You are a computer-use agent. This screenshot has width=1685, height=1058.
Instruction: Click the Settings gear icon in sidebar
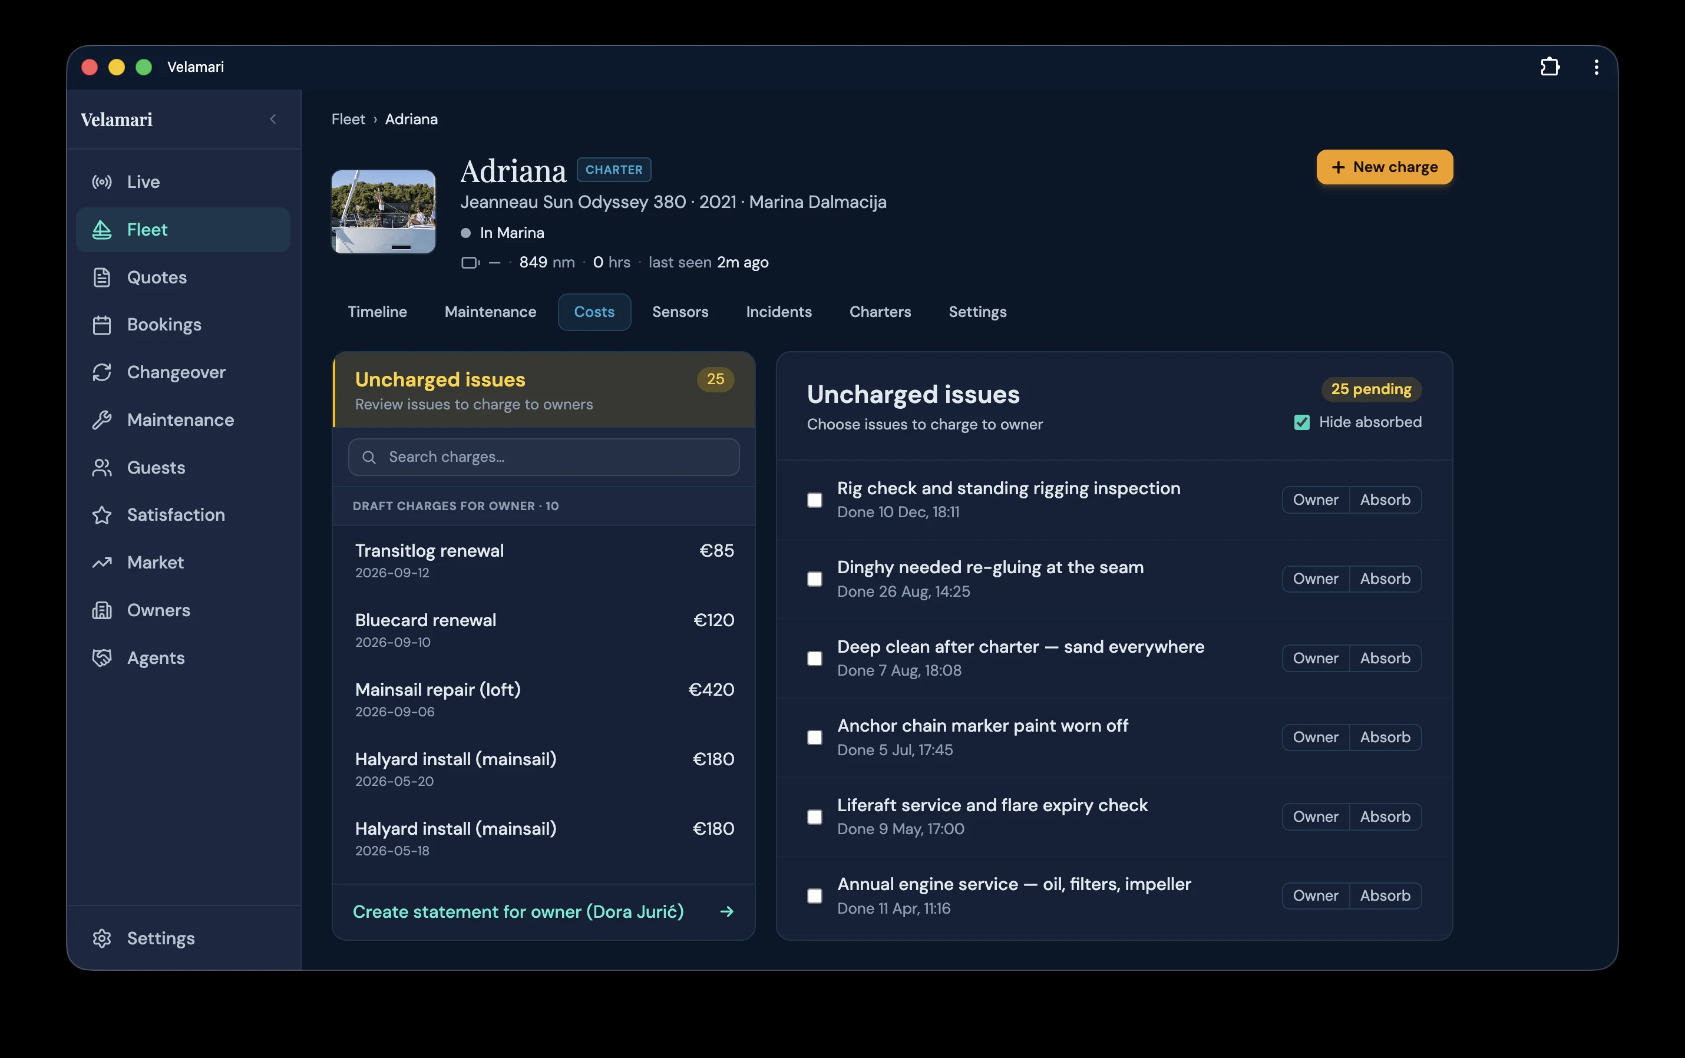point(102,938)
